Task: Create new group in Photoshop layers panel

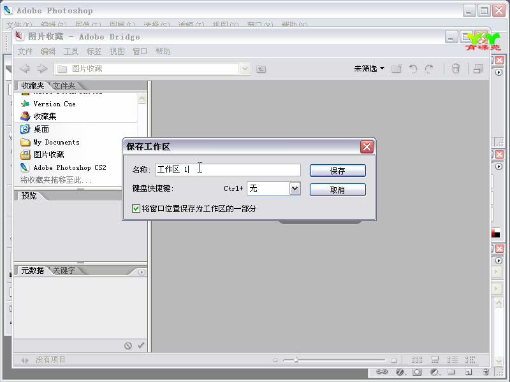Action: coord(451,372)
